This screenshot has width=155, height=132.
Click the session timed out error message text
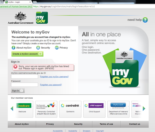[x=44, y=67]
